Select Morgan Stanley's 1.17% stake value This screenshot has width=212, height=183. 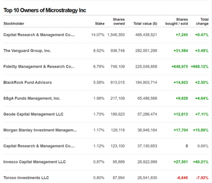click(x=99, y=130)
